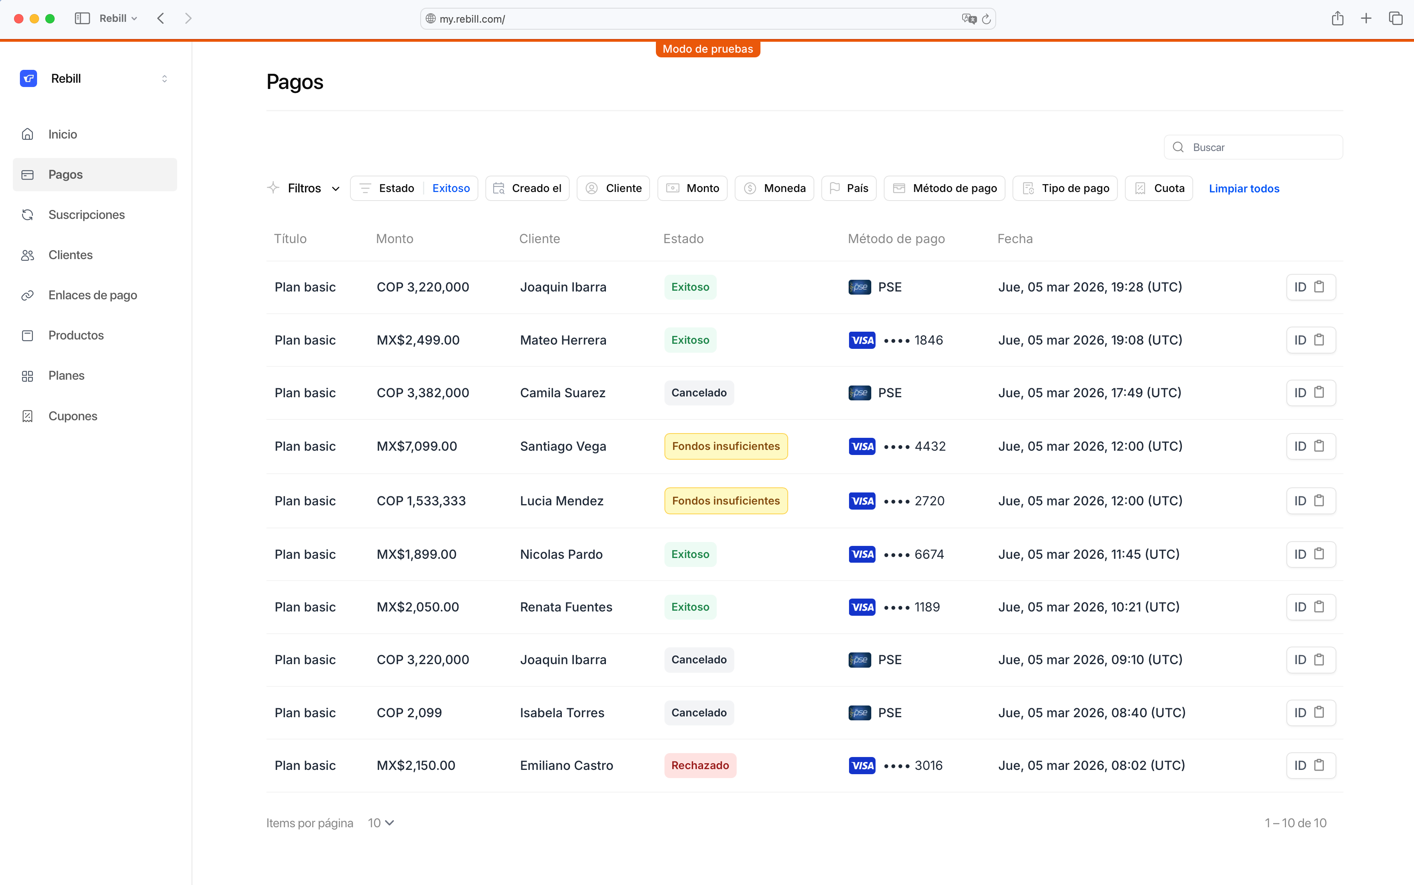Screen dimensions: 1414x885
Task: Open Enlaces de pago section
Action: 92,295
